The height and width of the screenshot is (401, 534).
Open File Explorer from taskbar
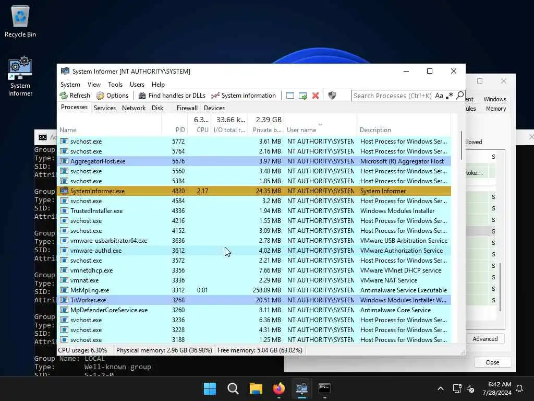click(256, 388)
